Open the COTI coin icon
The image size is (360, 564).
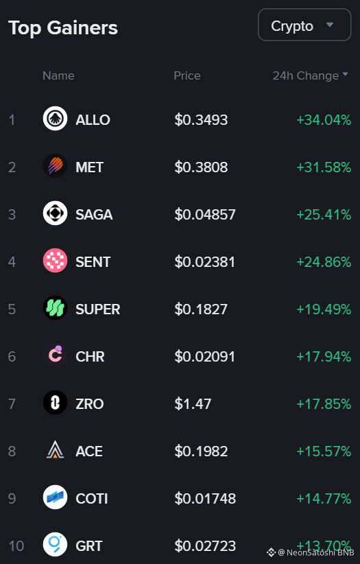pos(55,497)
